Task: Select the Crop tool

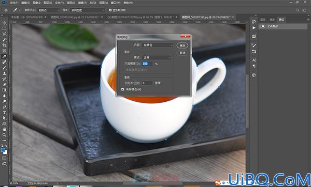Action: coord(4,45)
